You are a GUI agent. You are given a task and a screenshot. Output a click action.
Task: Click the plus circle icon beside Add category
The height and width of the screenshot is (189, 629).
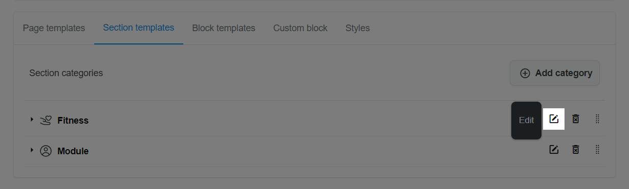point(525,73)
